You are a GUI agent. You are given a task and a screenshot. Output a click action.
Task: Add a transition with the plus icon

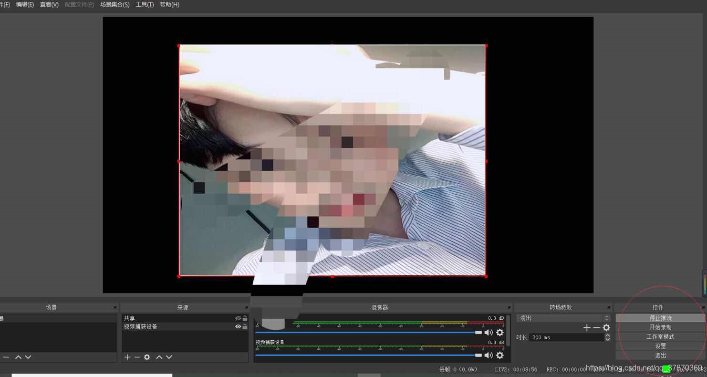coord(587,328)
